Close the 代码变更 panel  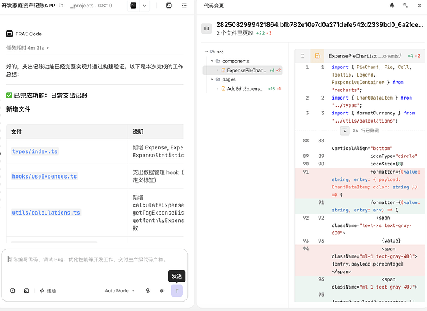(x=420, y=6)
